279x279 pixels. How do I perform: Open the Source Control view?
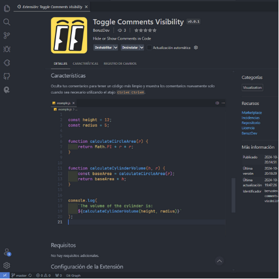point(7,36)
